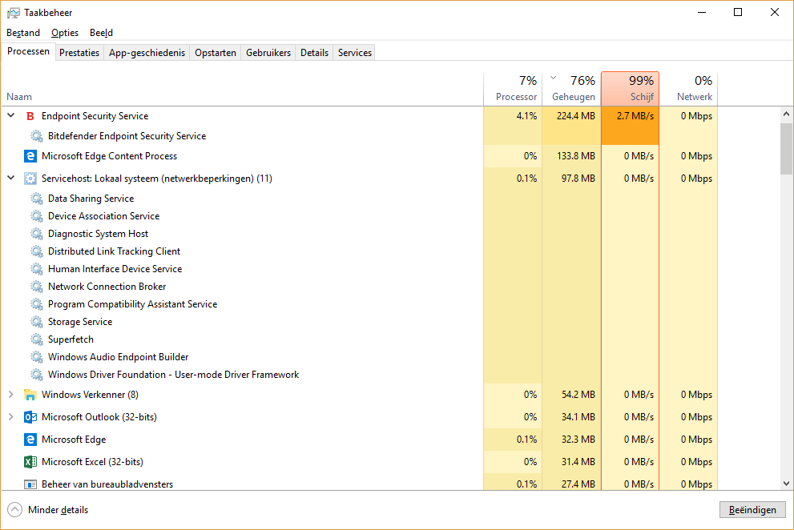This screenshot has height=530, width=794.
Task: Click gear icon beside Network Connection Broker
Action: click(x=37, y=287)
